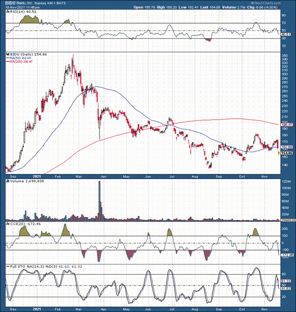This screenshot has width=296, height=312.
Task: Click the 61.32 stochastic %D value tag
Action: [x=286, y=281]
